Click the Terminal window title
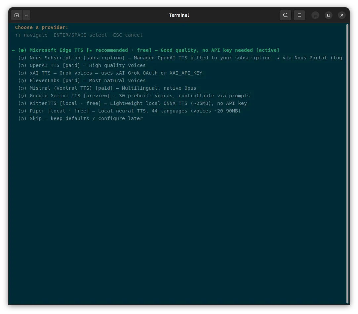This screenshot has width=358, height=314. click(179, 15)
